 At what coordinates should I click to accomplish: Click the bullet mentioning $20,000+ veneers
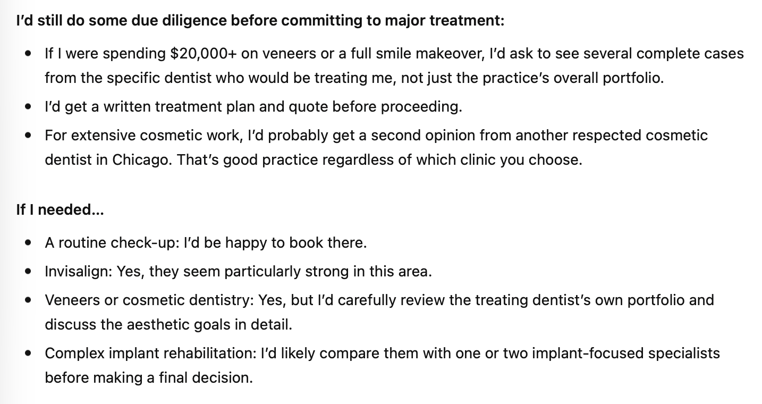tap(394, 66)
